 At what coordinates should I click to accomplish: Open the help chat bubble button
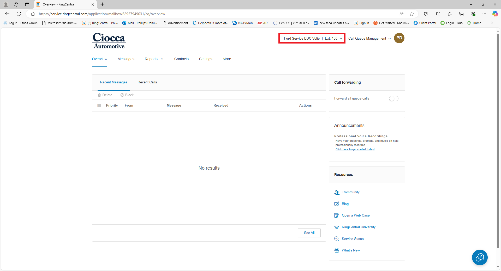coord(480,257)
